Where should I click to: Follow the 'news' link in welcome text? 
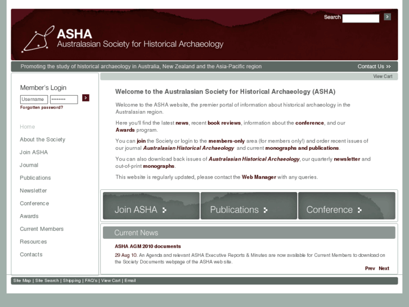pos(182,123)
